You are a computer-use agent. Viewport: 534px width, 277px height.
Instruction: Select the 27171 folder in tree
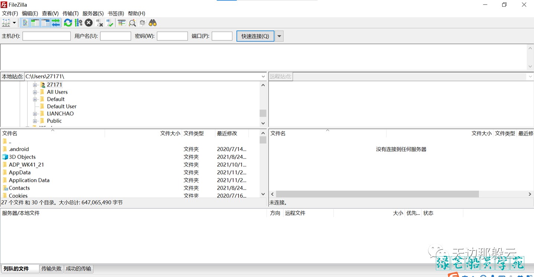tap(54, 85)
